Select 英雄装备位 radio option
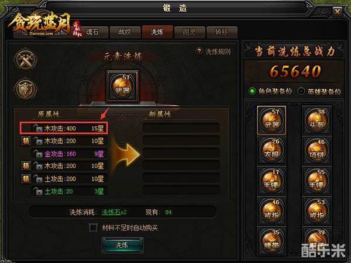351x263 pixels. [x=301, y=91]
